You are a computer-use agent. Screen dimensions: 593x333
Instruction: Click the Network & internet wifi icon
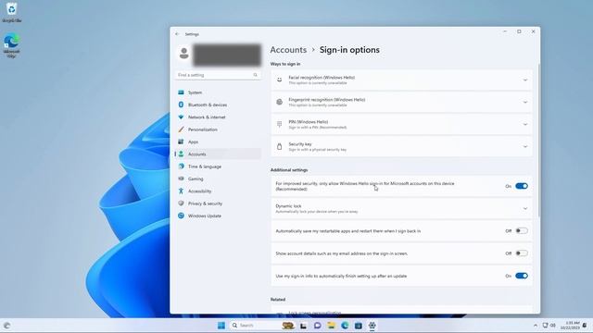point(181,117)
